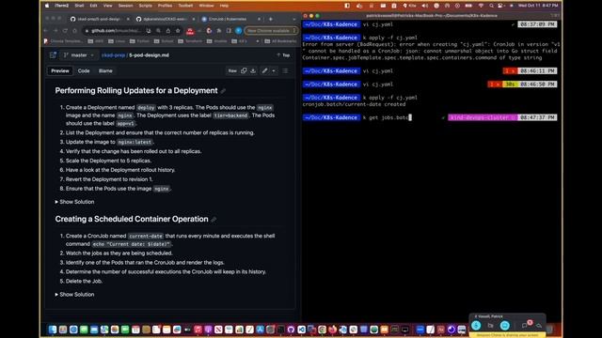This screenshot has width=602, height=338.
Task: Open the master branch dropdown
Action: tap(79, 55)
